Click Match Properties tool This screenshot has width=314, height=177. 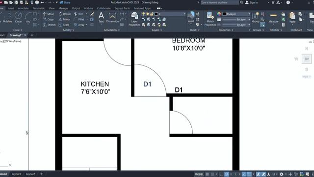(x=210, y=19)
